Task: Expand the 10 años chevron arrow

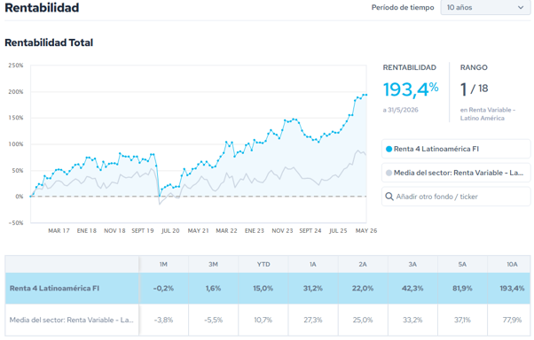Action: tap(521, 7)
